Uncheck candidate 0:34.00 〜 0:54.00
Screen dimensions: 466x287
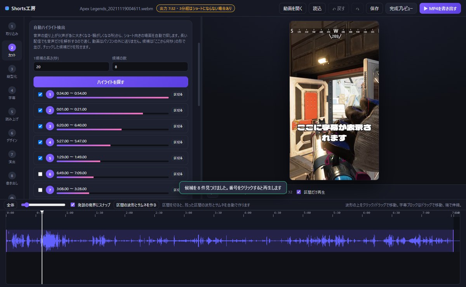[40, 94]
